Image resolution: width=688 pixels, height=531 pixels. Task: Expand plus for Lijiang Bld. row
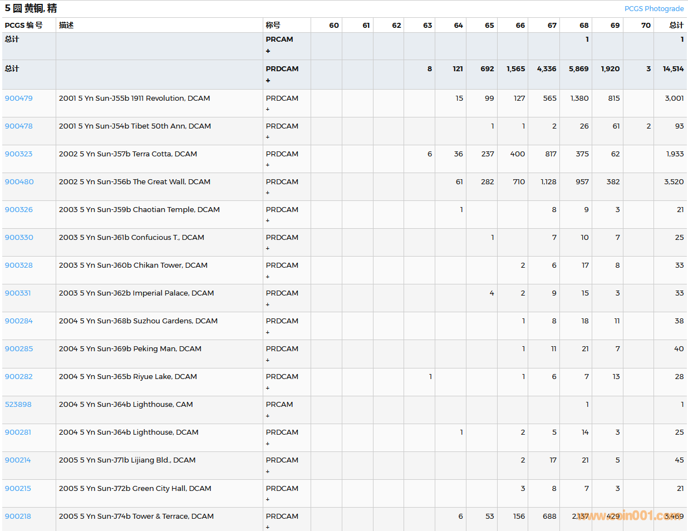268,472
